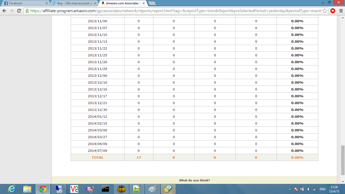
Task: Open the Command Prompt taskbar icon
Action: click(106, 189)
